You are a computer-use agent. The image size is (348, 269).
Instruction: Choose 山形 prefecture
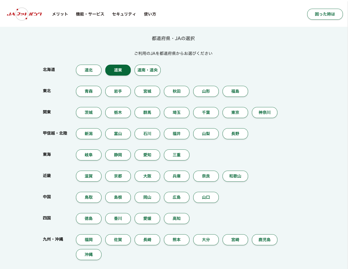coord(206,91)
